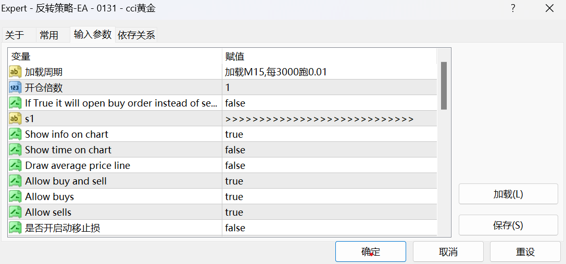Select the Draw average price line row
This screenshot has height=264, width=566.
click(x=222, y=165)
